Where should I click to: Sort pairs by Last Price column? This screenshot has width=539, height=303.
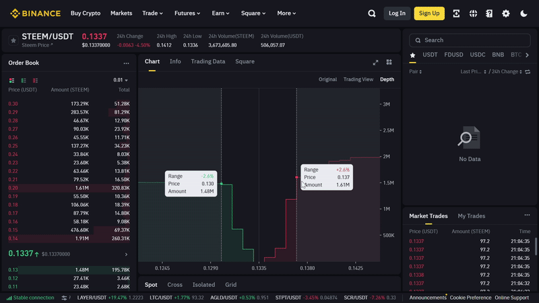click(474, 71)
